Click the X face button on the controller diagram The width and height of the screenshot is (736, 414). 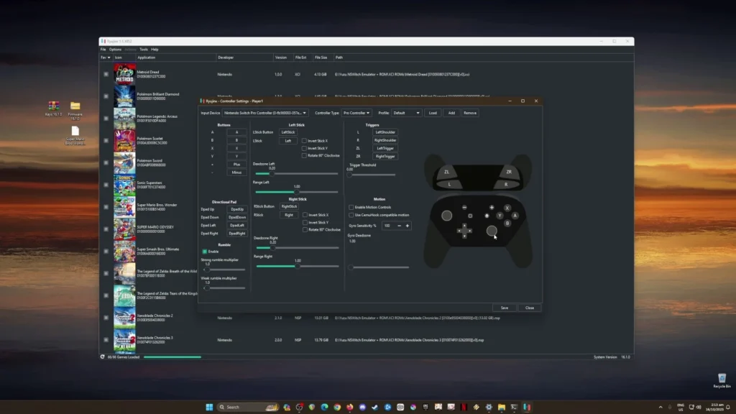pos(507,208)
